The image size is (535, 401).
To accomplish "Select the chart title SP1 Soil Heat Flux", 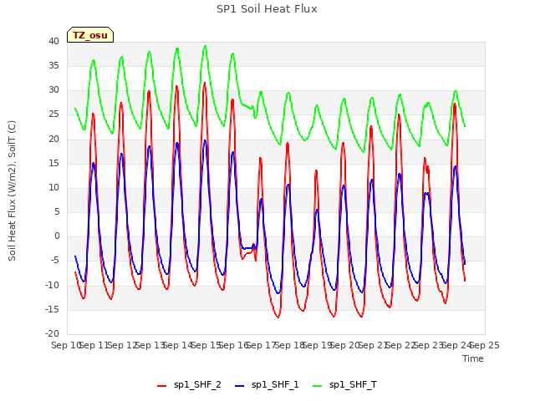I will tap(267, 9).
